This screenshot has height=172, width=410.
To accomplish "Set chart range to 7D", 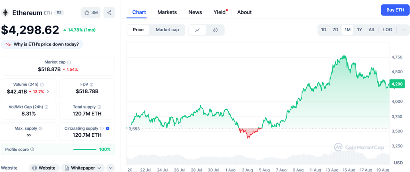I will click(335, 30).
